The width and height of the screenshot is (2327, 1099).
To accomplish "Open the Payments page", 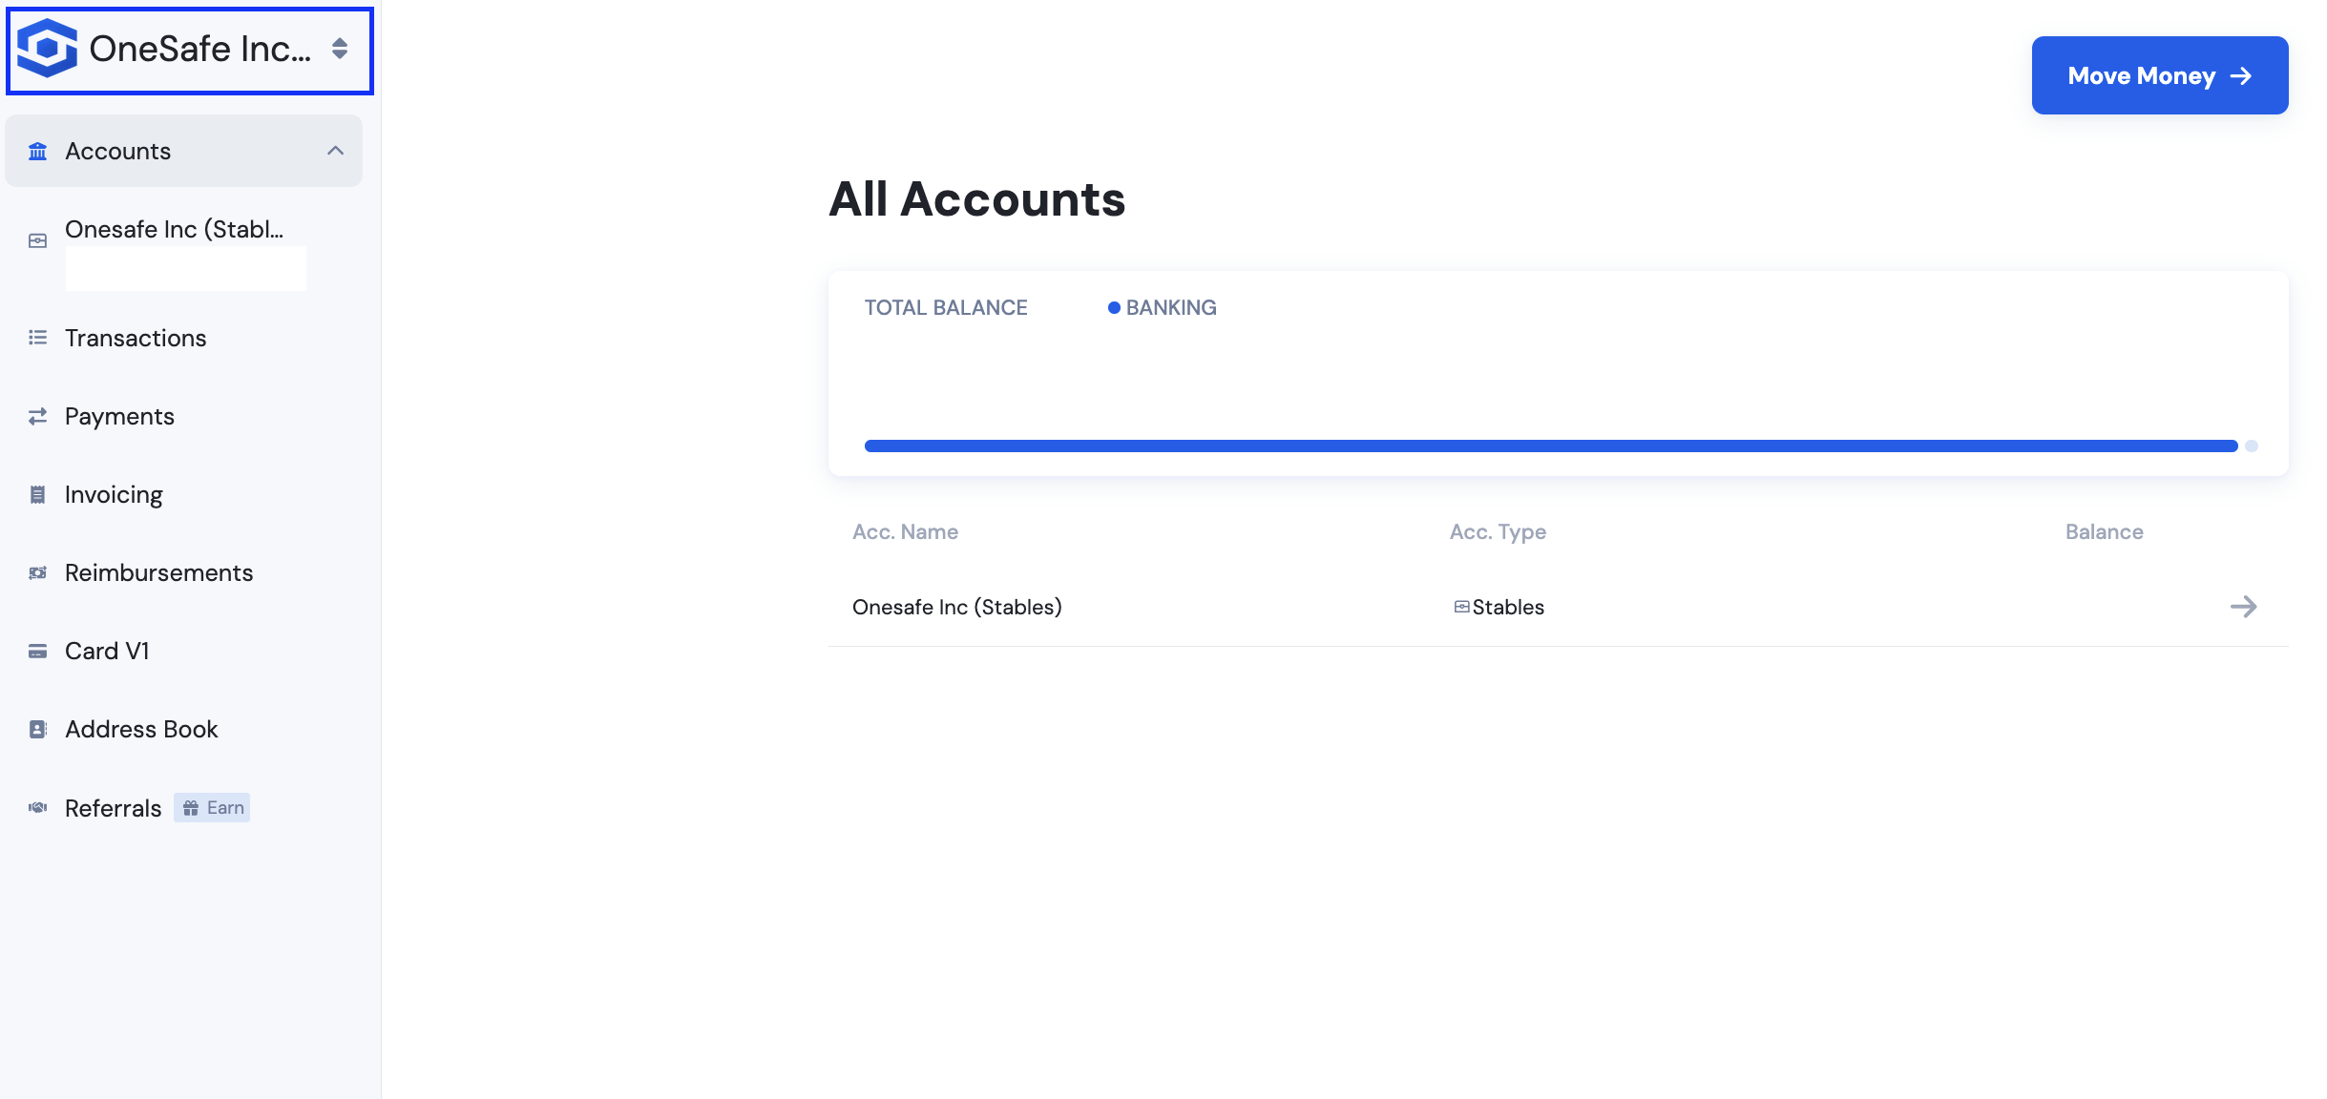I will 119,417.
